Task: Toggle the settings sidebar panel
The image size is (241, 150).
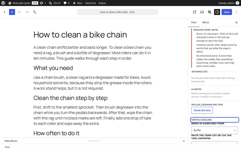Action: 217,12
